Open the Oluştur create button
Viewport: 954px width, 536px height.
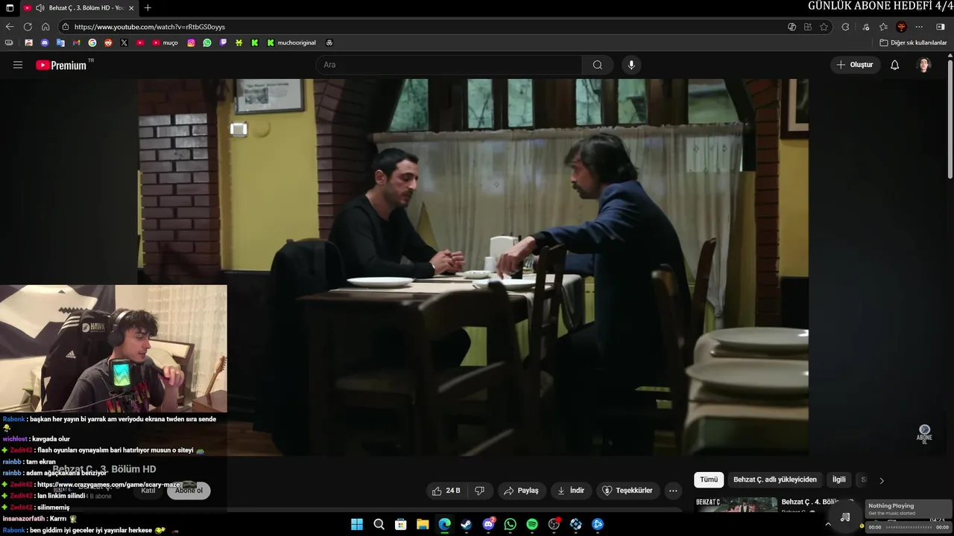tap(855, 65)
